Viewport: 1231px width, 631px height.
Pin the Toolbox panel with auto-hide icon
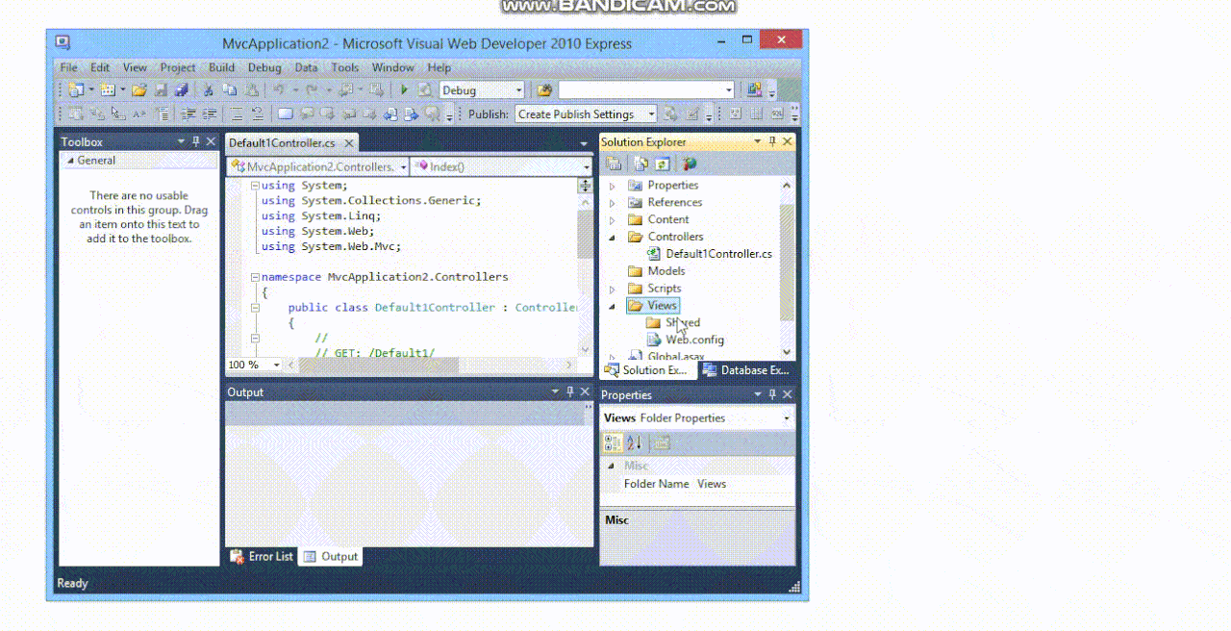(196, 141)
